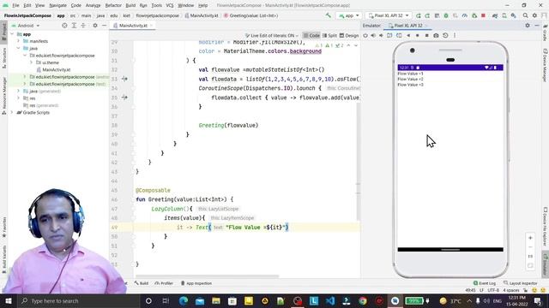Image resolution: width=549 pixels, height=308 pixels.
Task: Click the Windows search box
Action: [x=78, y=300]
